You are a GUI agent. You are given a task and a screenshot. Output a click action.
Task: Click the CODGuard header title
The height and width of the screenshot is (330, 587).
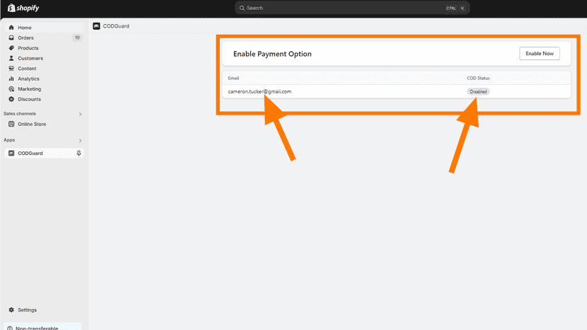tap(116, 26)
